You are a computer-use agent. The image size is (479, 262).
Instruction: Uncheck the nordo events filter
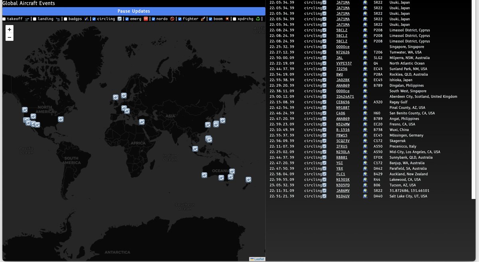(153, 19)
